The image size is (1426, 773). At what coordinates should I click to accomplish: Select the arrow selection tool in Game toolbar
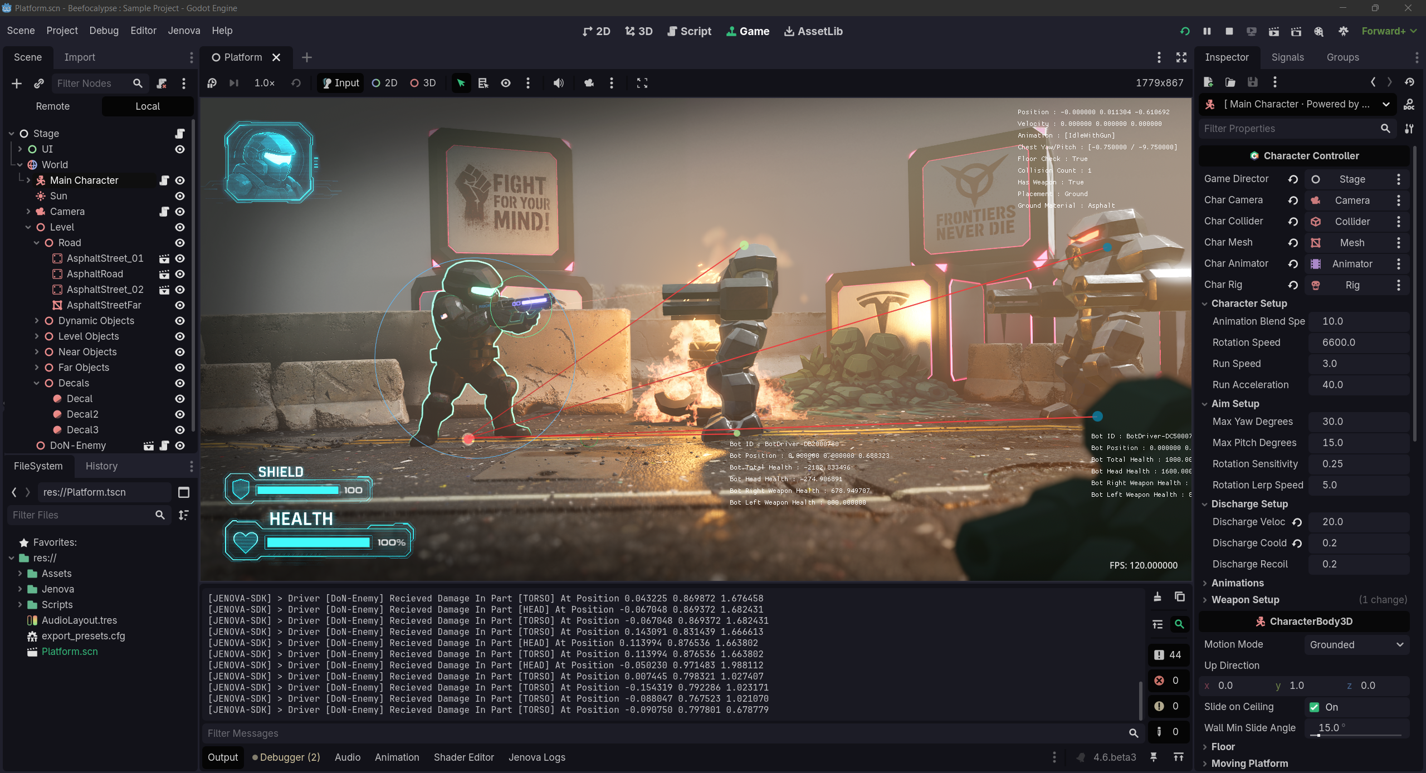[x=461, y=83]
